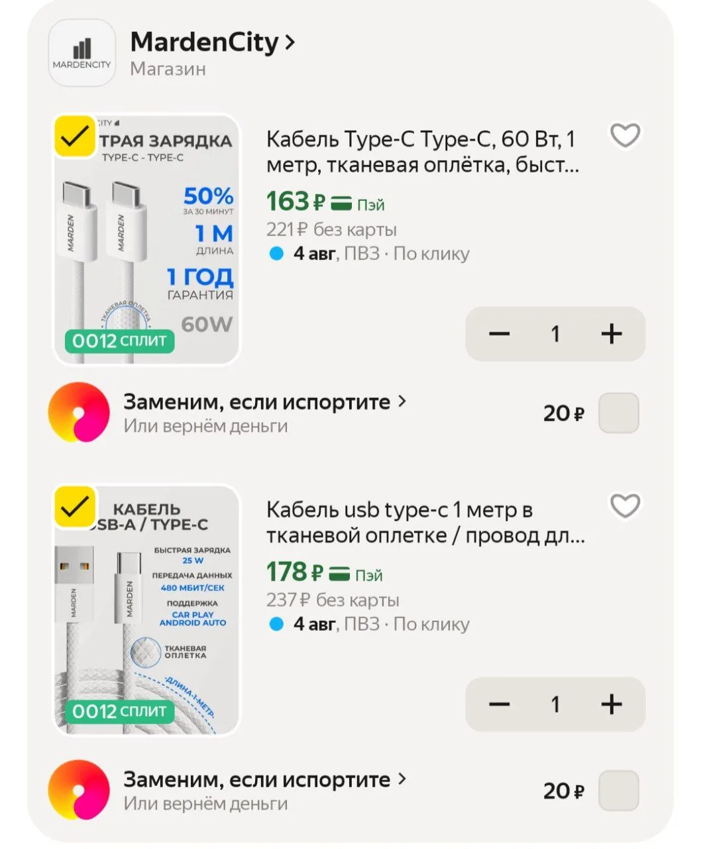Open 'Кабель Type-C Type-C, 60 Вт' product title

tap(423, 152)
